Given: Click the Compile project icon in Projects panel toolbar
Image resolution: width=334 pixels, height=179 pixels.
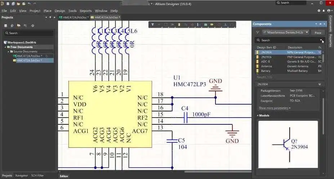Looking at the screenshot, I should click(12, 26).
